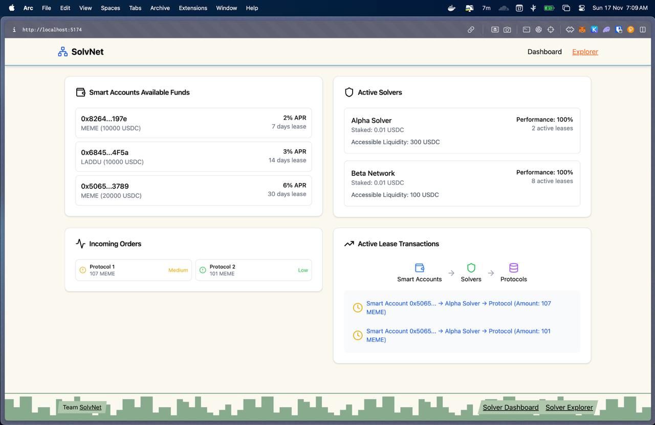Click the green Solvers shield icon

(471, 267)
